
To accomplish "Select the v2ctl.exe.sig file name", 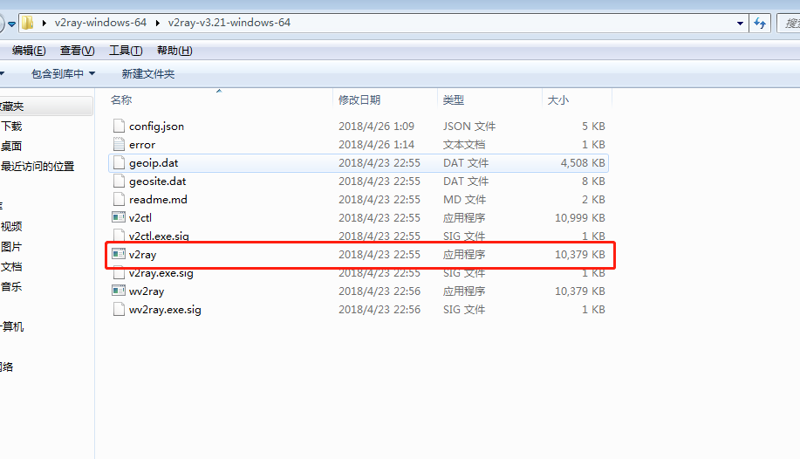I will [x=159, y=236].
